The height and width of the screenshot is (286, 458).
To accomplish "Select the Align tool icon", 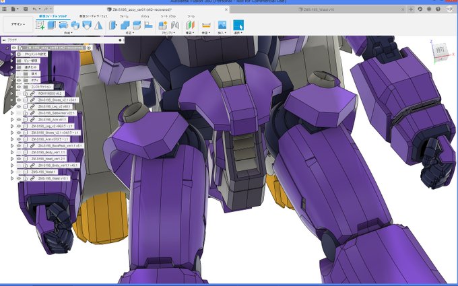I will coord(148,26).
